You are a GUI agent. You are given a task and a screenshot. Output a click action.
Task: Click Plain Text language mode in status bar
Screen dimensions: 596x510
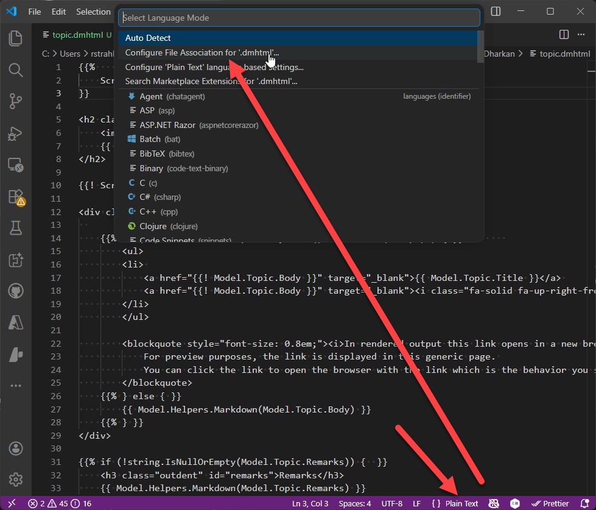(461, 503)
